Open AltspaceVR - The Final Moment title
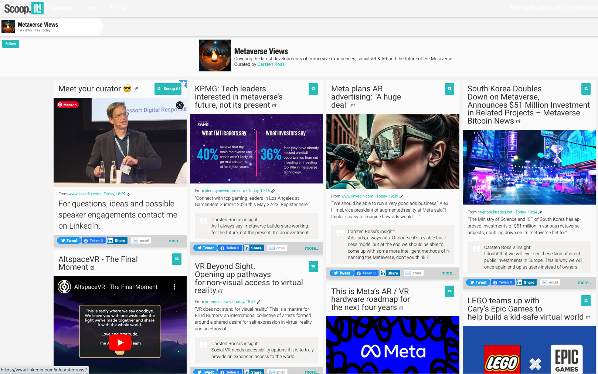Screen dimensions: 598x374 pyautogui.click(x=98, y=263)
